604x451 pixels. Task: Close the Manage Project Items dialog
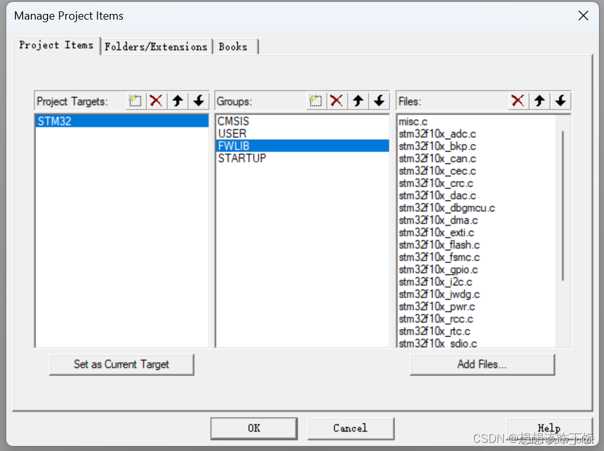583,16
